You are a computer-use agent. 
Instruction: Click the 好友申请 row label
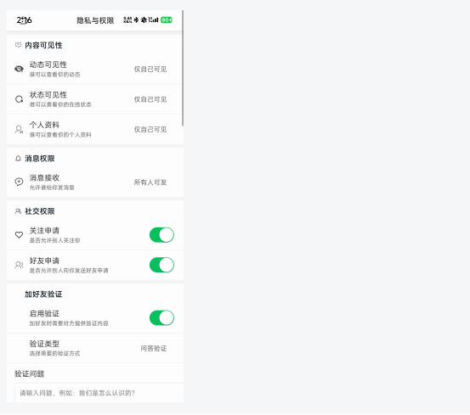(44, 261)
